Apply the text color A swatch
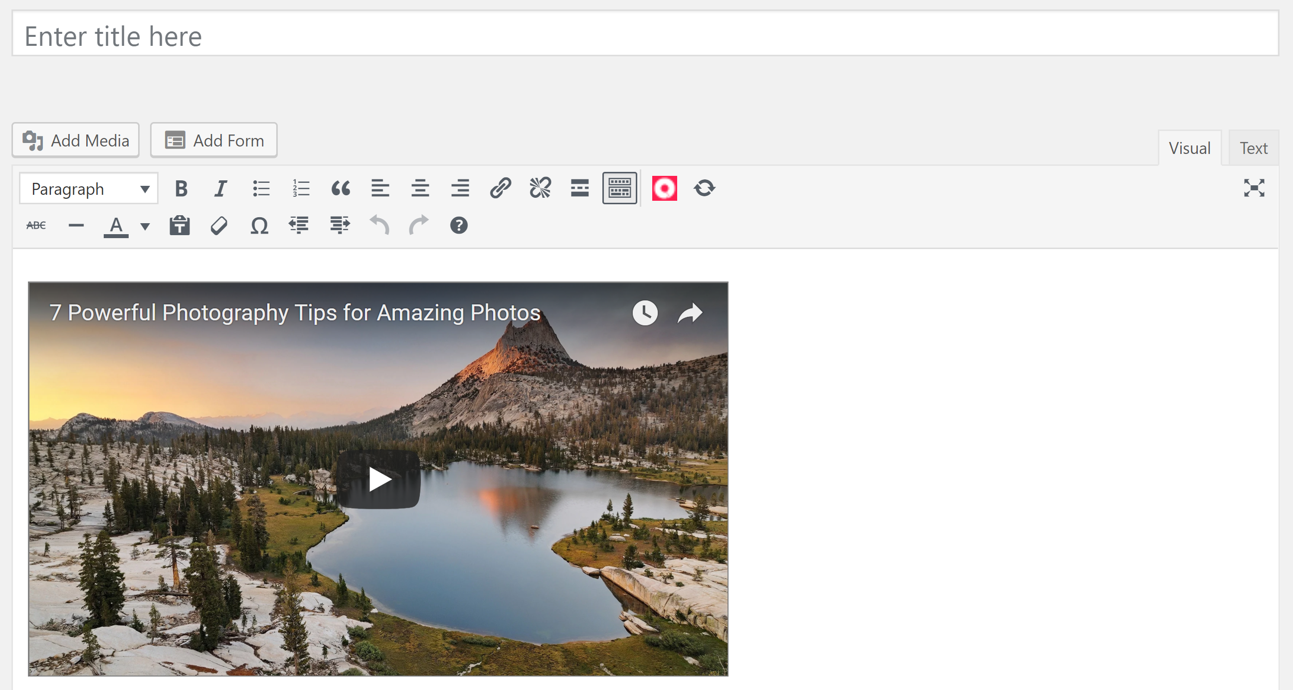The width and height of the screenshot is (1293, 690). (116, 226)
